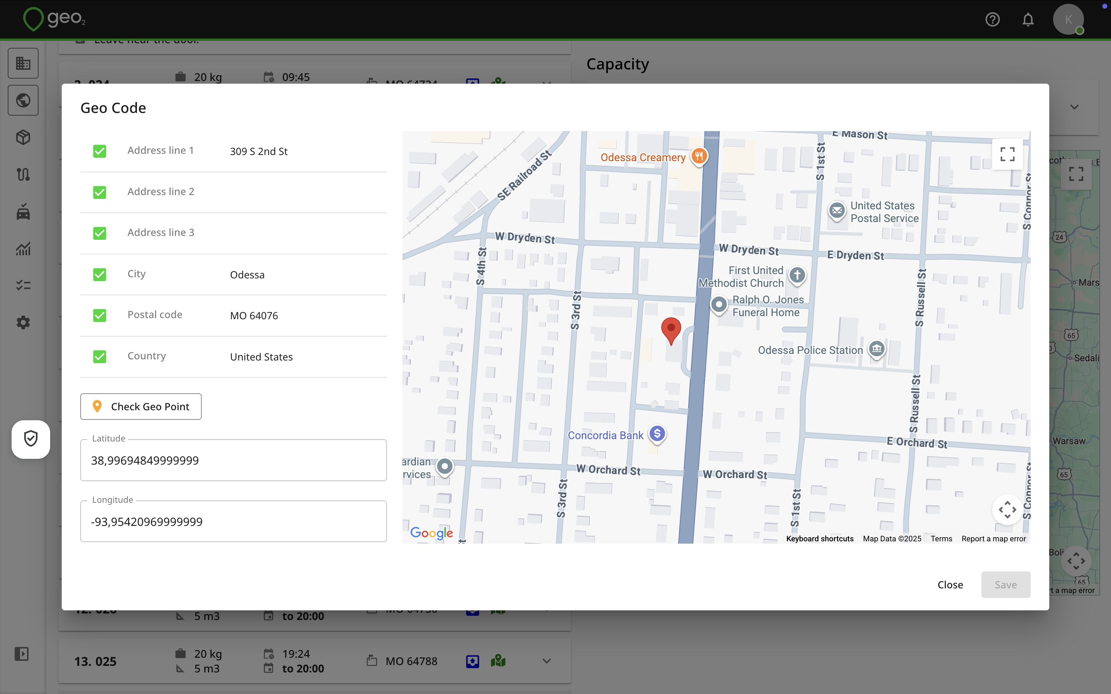Click the E Dryden St map label
Viewport: 1111px width, 694px height.
click(855, 255)
